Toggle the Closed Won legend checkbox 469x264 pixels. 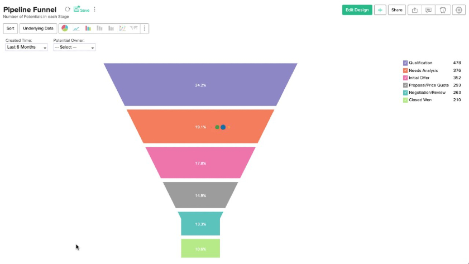405,100
